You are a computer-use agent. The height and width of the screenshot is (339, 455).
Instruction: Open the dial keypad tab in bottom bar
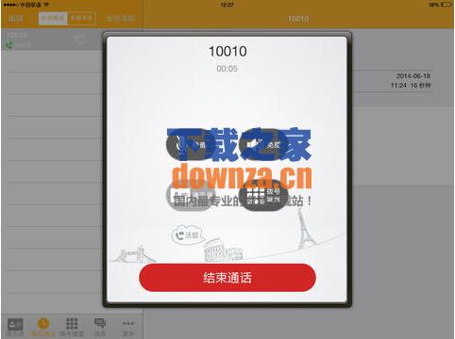72,327
